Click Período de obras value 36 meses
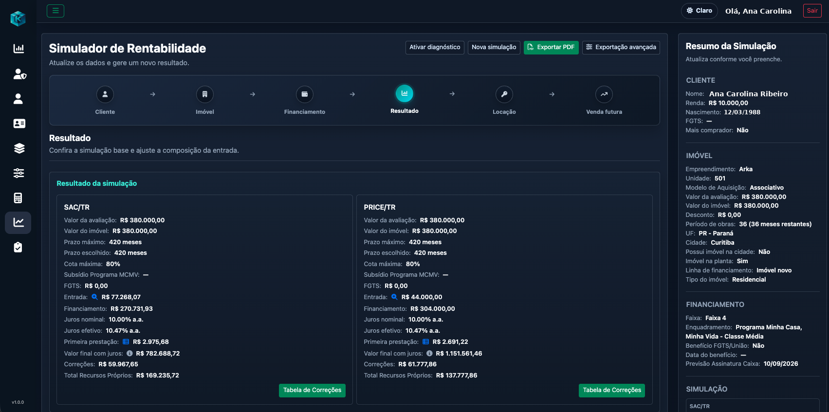 point(775,224)
